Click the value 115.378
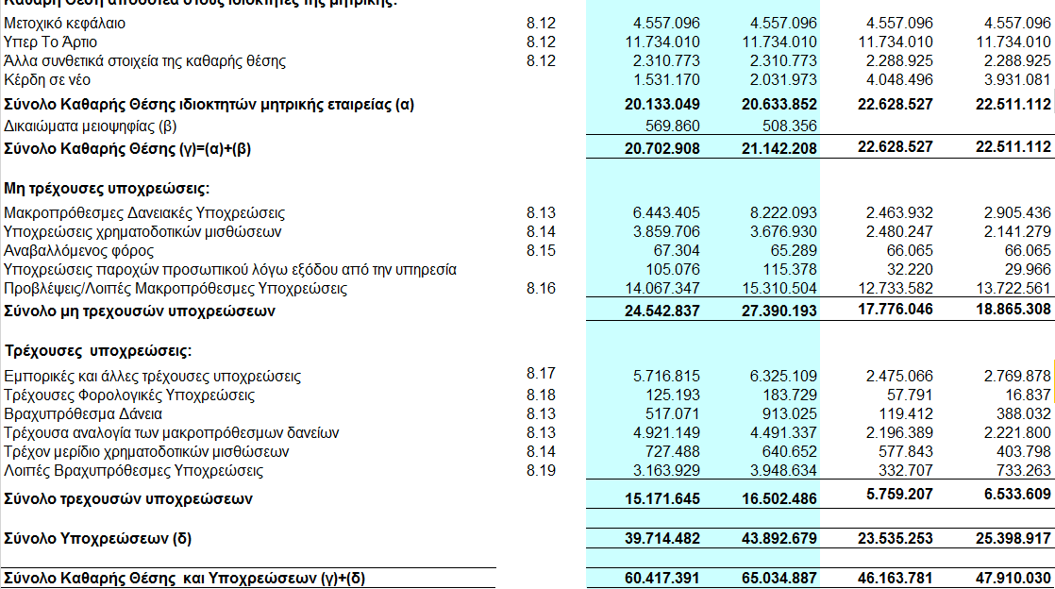This screenshot has width=1055, height=589. point(790,270)
